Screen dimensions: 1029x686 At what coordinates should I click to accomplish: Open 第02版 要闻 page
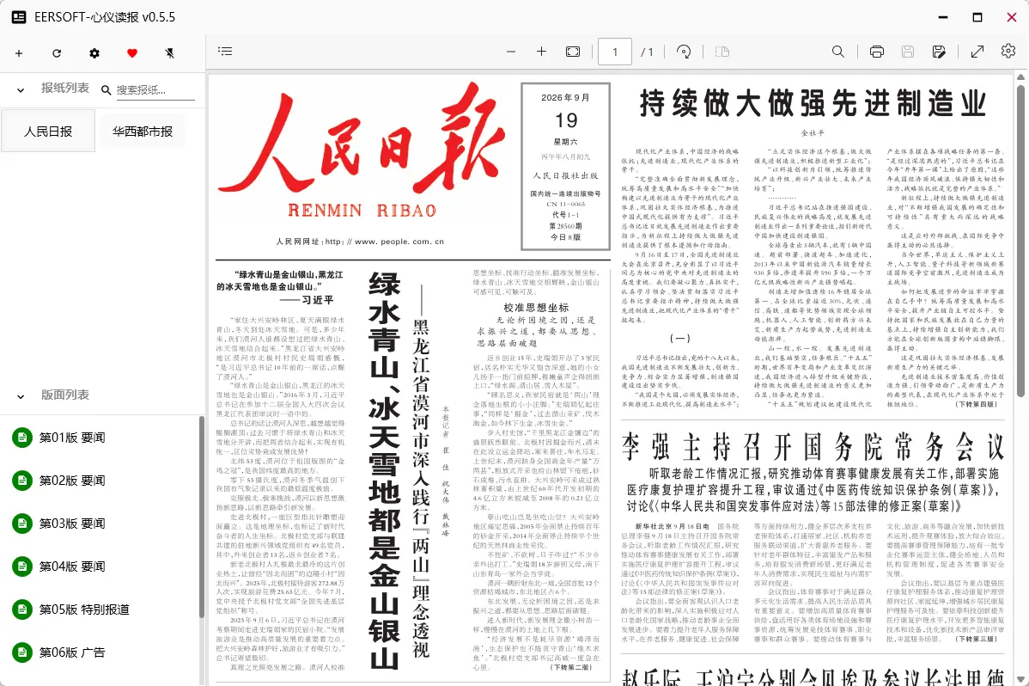pyautogui.click(x=100, y=481)
